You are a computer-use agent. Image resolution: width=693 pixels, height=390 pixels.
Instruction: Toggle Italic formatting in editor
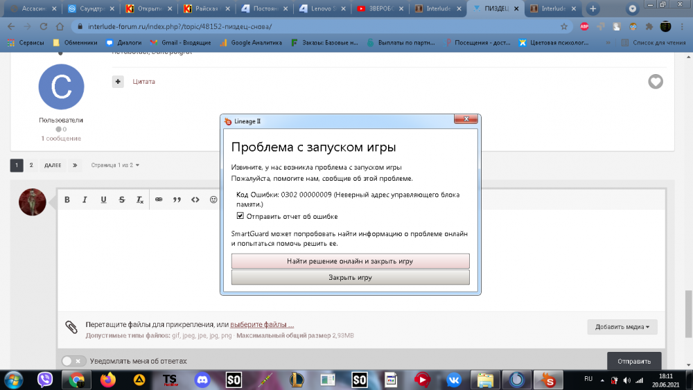(x=85, y=200)
